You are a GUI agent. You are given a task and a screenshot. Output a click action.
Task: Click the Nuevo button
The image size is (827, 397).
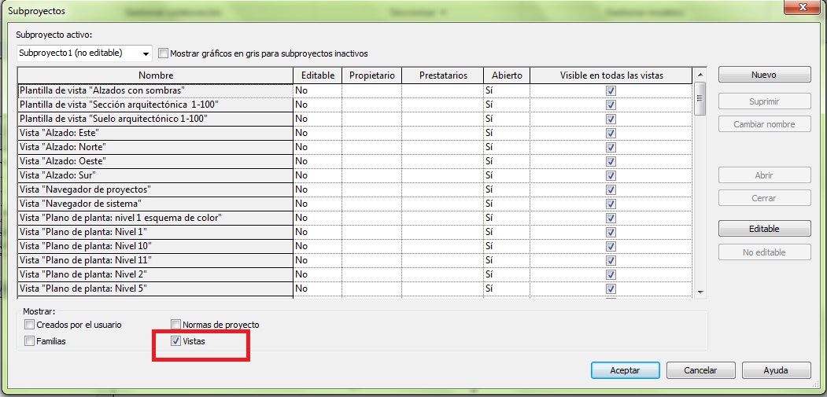pyautogui.click(x=763, y=75)
